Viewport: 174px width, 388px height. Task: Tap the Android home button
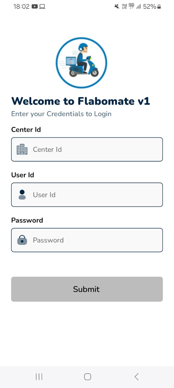click(x=88, y=376)
